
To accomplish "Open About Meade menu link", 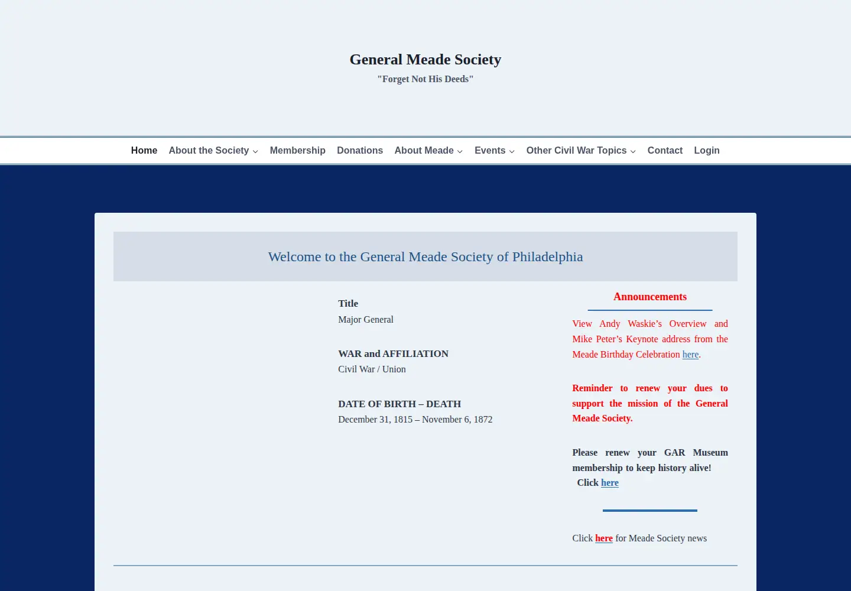I will [x=424, y=151].
